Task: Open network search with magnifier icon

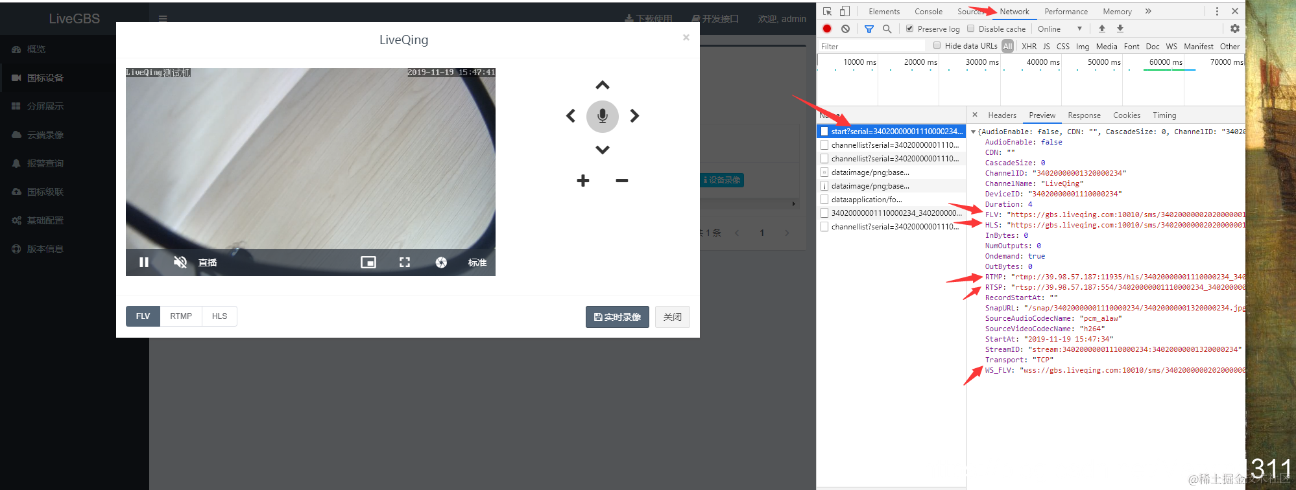Action: (x=887, y=29)
